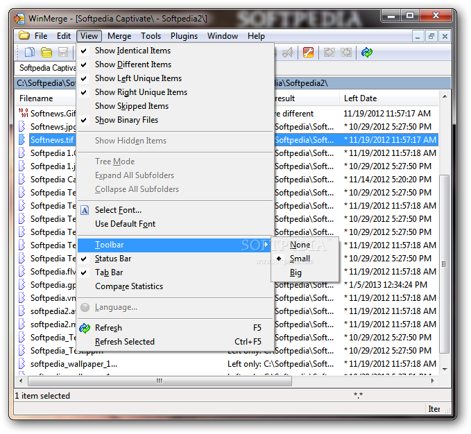Click the Refresh menu item's green arrows icon
The width and height of the screenshot is (471, 434).
coord(85,328)
